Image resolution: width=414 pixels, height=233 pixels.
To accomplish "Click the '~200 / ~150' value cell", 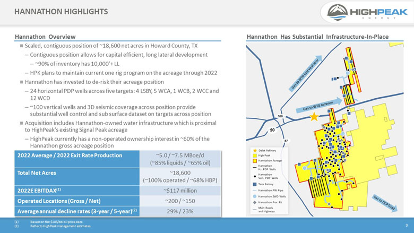I will point(180,201).
